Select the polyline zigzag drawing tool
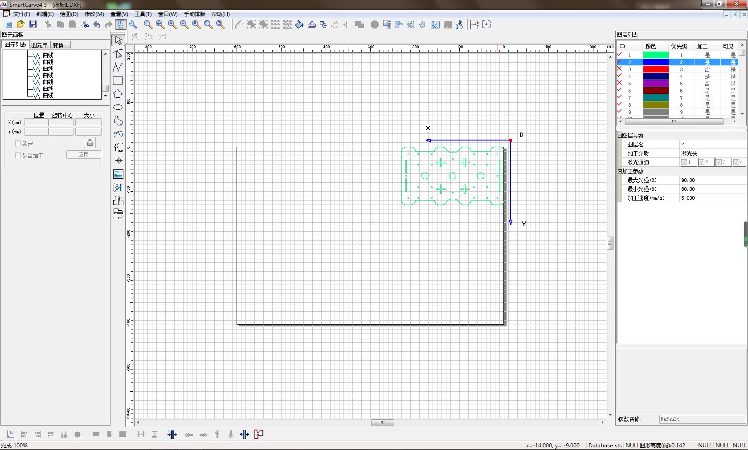The image size is (748, 450). [118, 67]
